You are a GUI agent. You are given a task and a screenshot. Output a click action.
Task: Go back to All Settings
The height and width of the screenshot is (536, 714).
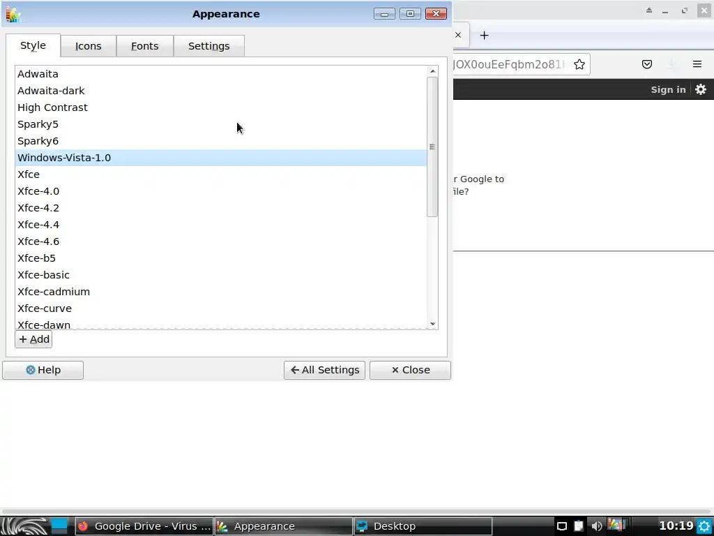(x=324, y=370)
